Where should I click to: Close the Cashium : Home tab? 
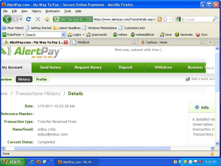click(x=202, y=42)
